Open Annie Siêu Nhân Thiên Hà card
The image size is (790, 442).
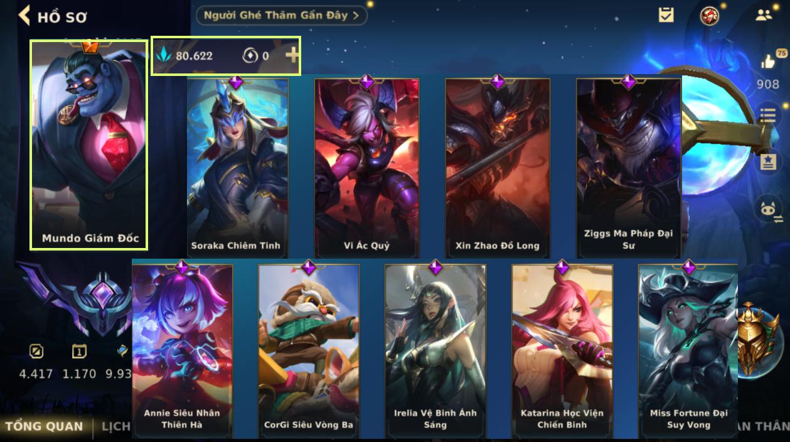(182, 351)
